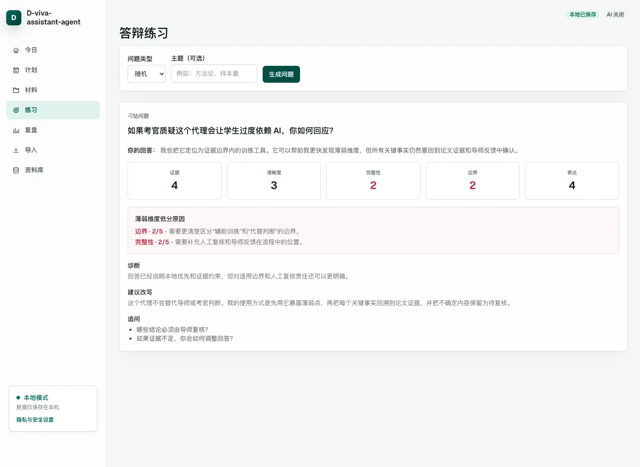The width and height of the screenshot is (640, 467).
Task: Click the 薄弱维度低分原因 heading
Action: 160,219
